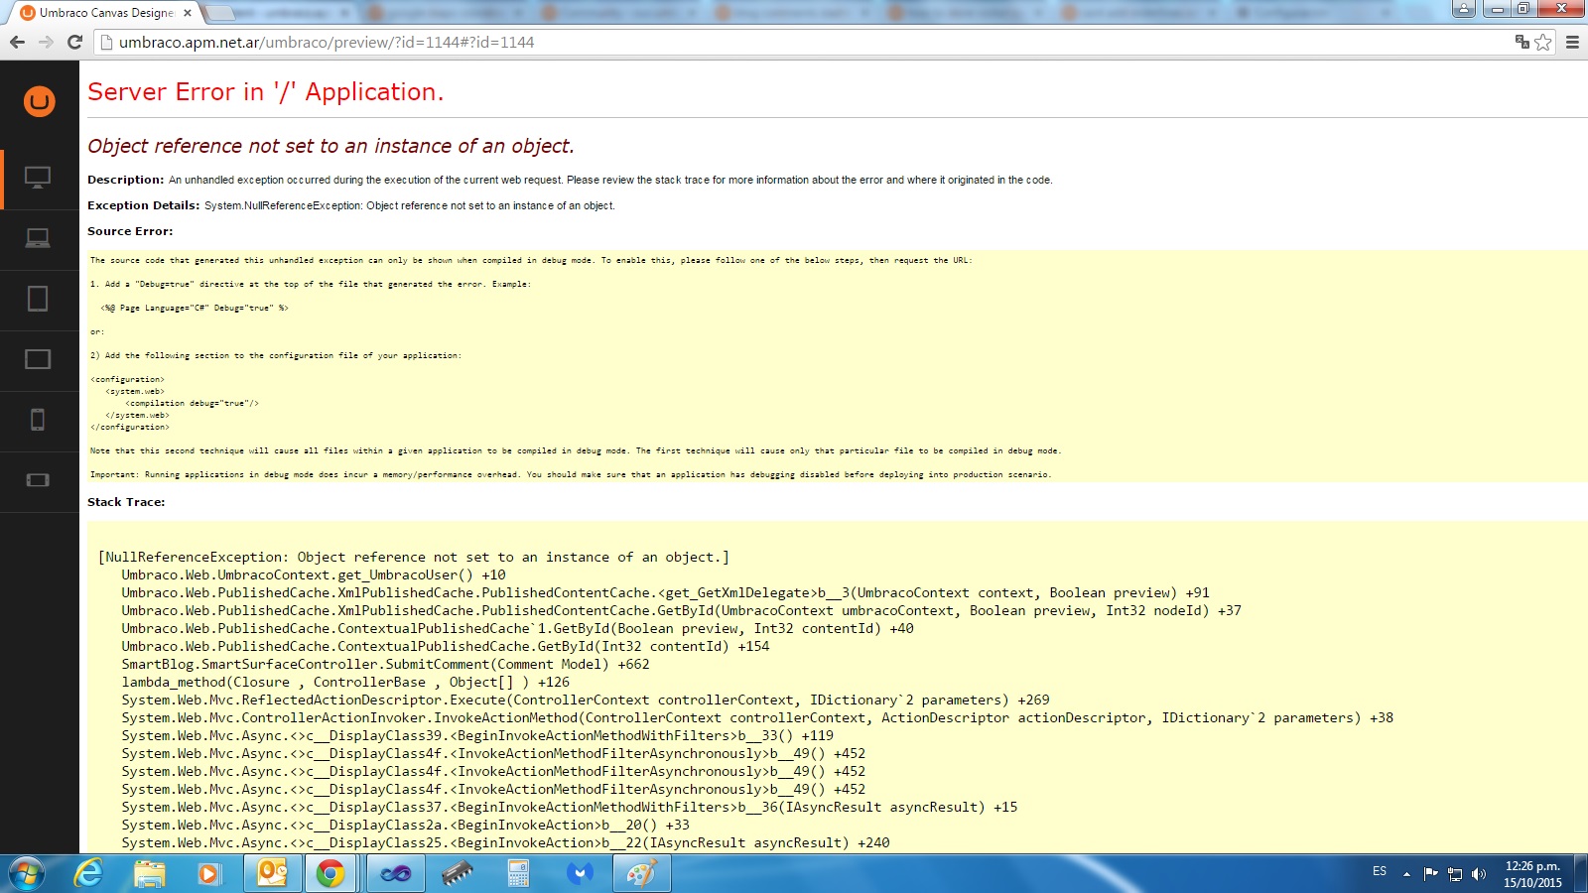Click the 'Source Error:' label
Image resolution: width=1588 pixels, height=893 pixels.
point(130,231)
